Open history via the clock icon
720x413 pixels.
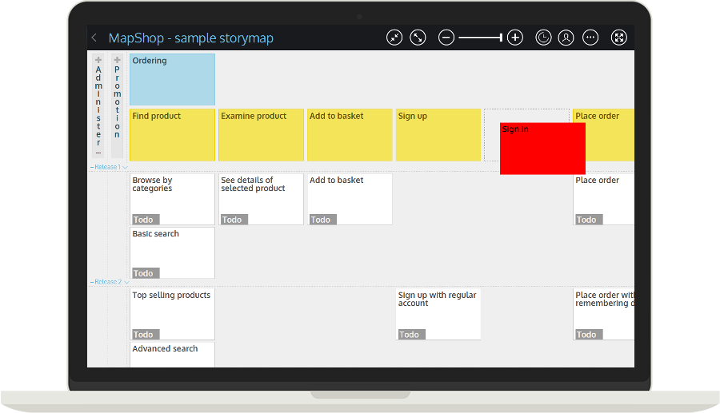543,38
